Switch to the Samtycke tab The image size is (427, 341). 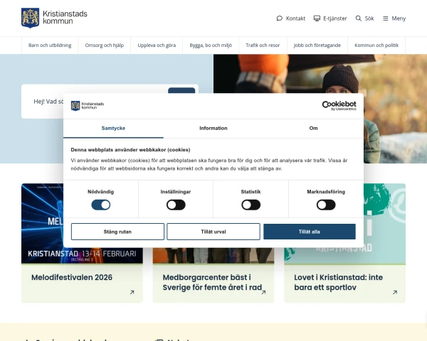[113, 129]
